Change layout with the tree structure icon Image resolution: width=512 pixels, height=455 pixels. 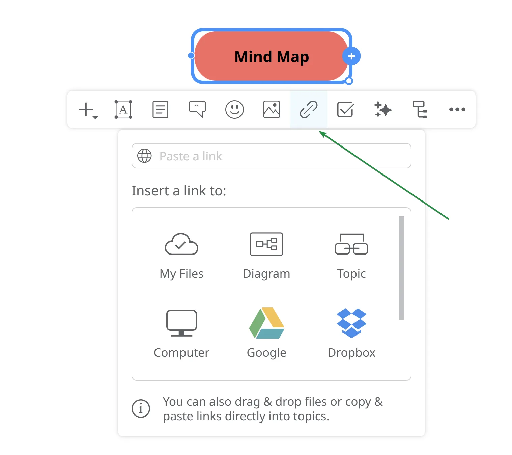(420, 109)
